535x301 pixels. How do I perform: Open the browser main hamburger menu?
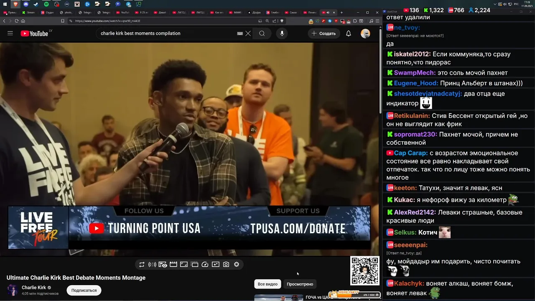coord(377,21)
